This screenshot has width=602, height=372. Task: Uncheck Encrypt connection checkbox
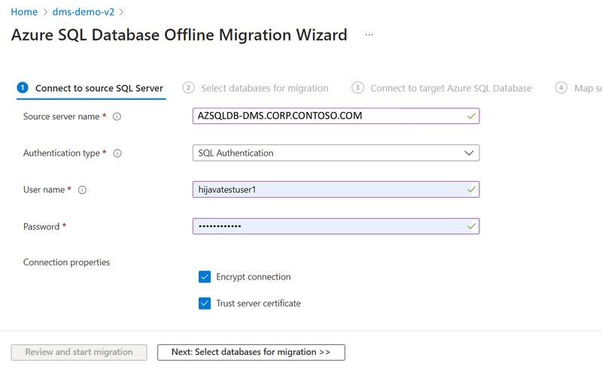[205, 277]
